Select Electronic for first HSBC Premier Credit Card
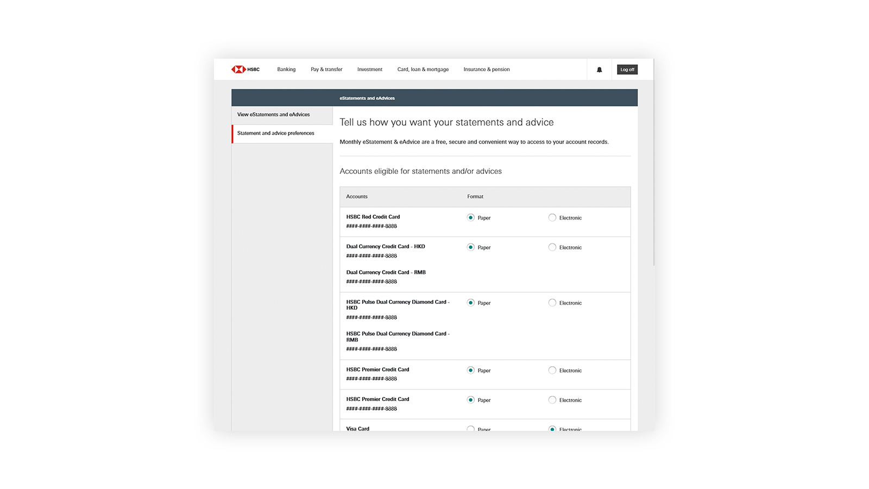 (552, 370)
